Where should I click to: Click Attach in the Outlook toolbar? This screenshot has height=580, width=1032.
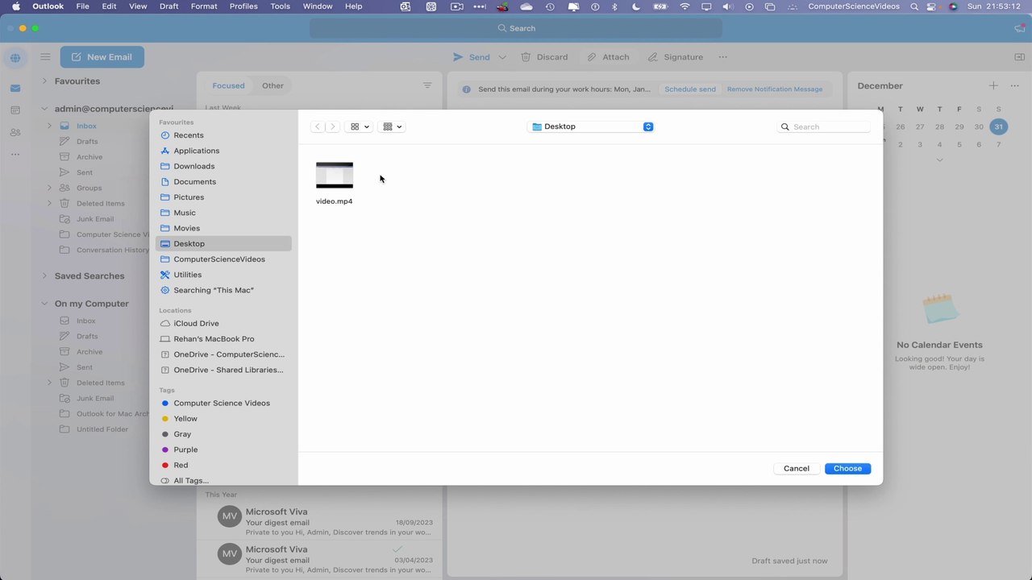click(x=608, y=57)
